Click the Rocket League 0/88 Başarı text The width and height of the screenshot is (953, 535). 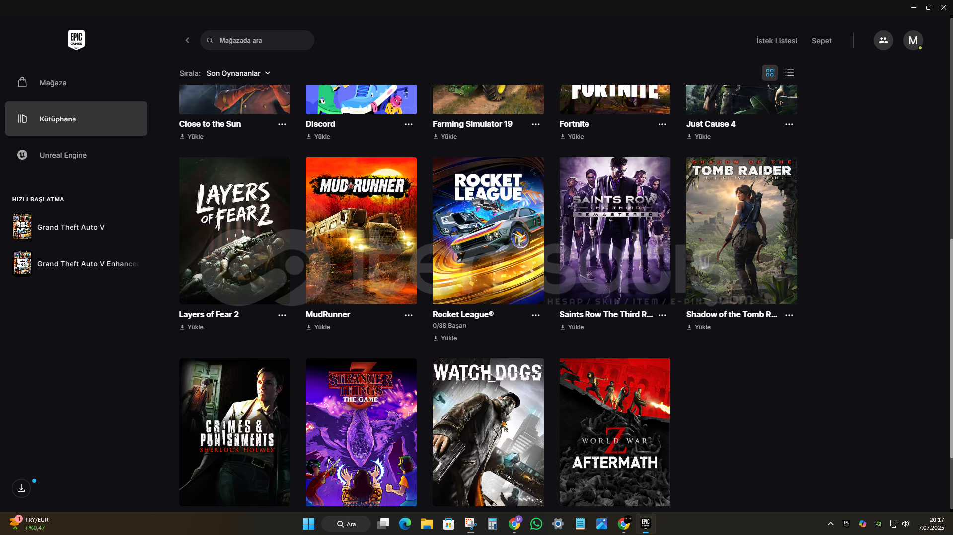pyautogui.click(x=449, y=326)
